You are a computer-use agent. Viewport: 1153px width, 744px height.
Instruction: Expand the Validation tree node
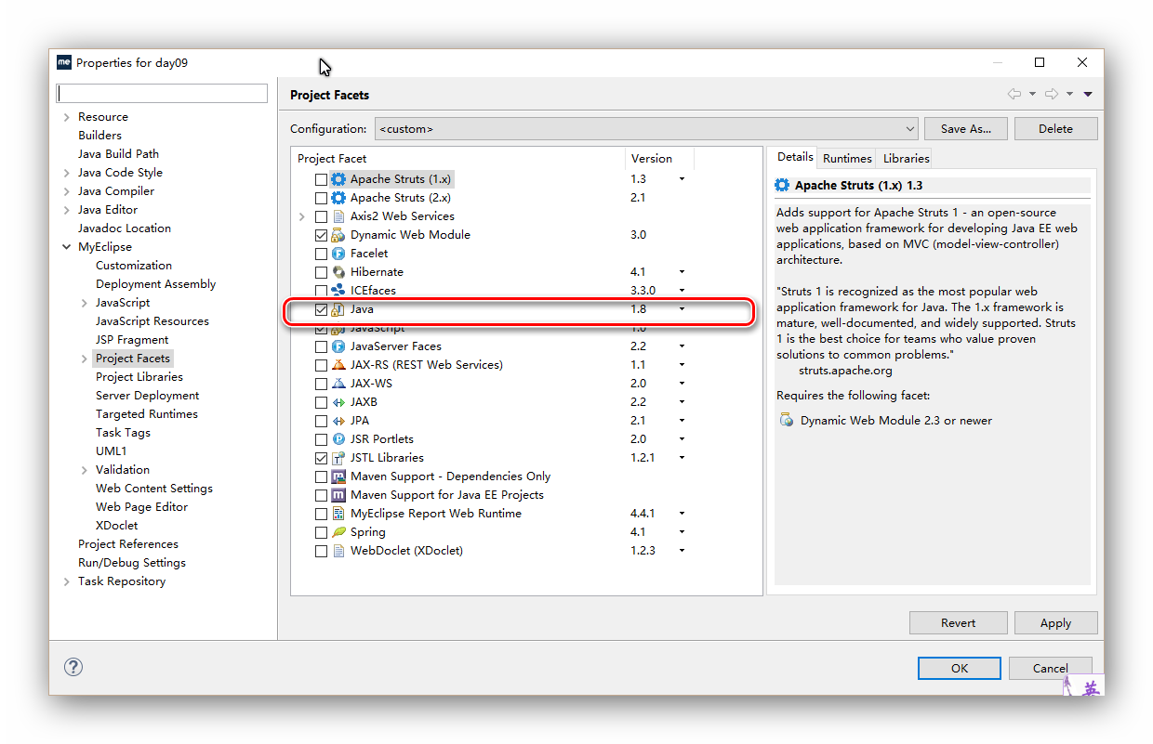pyautogui.click(x=85, y=470)
